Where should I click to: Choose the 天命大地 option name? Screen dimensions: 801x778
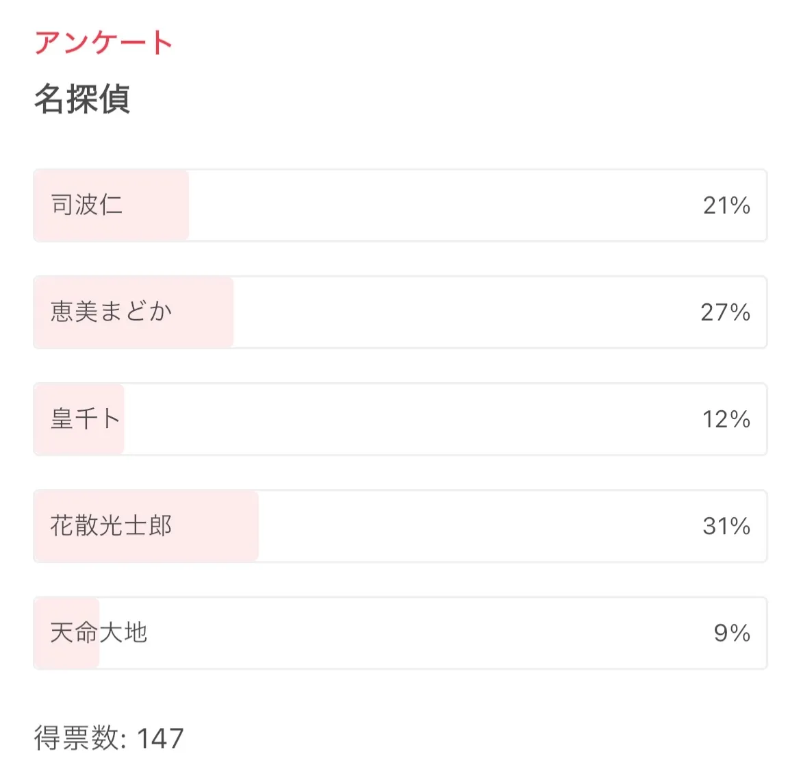click(x=99, y=632)
